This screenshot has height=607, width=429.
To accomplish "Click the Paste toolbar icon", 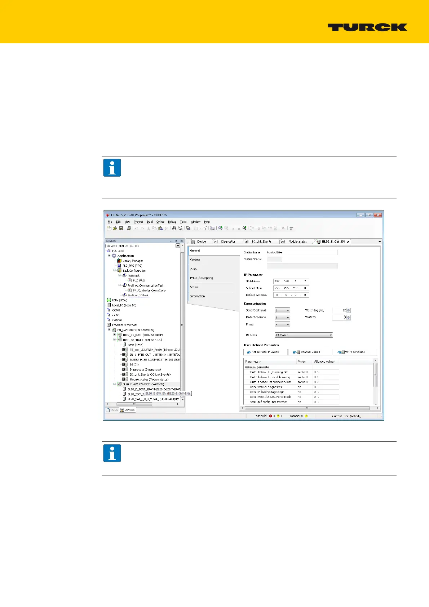I will (x=160, y=228).
